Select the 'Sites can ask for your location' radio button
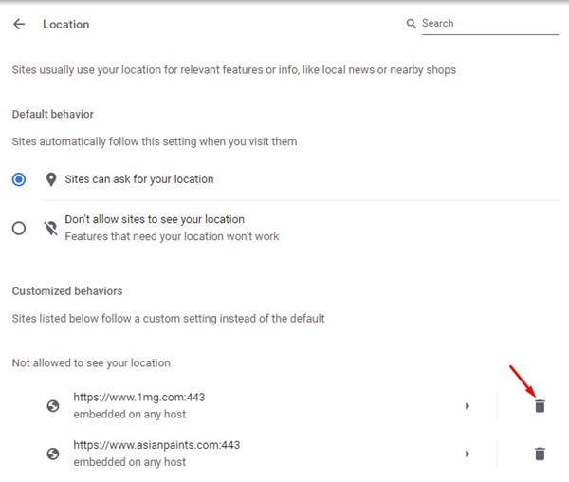This screenshot has width=569, height=482. [x=19, y=179]
